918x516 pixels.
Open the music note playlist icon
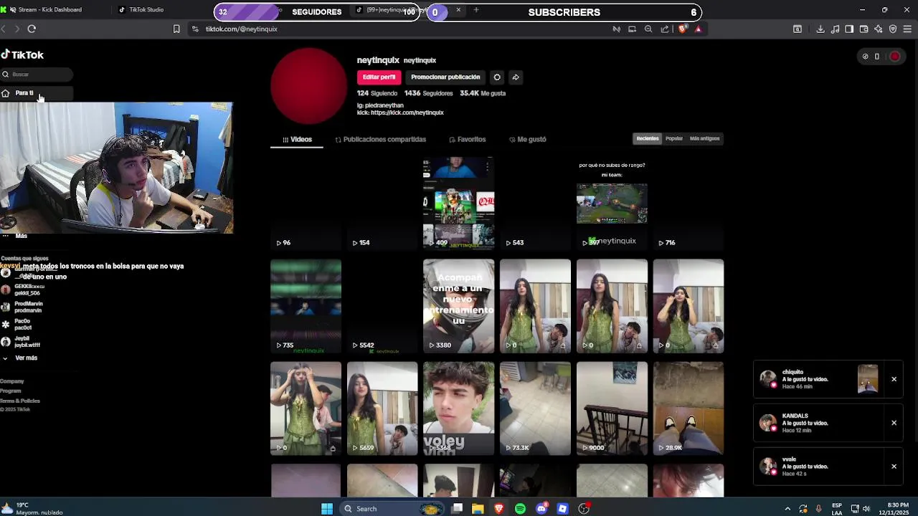(835, 29)
